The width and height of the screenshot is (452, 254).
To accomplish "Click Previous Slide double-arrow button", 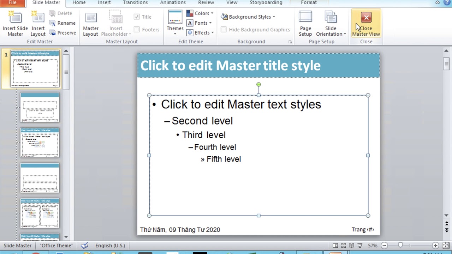I will (x=446, y=224).
